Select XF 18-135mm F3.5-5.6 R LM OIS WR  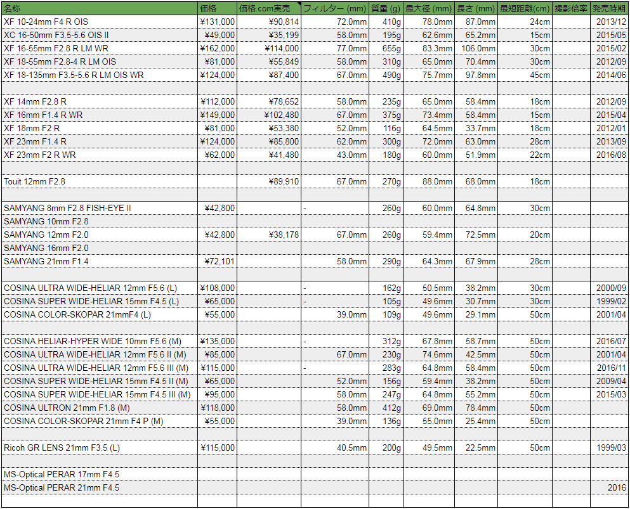pyautogui.click(x=99, y=75)
